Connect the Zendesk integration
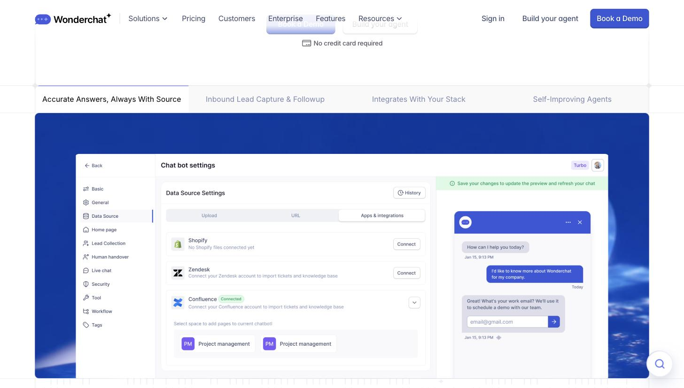684x388 pixels. (406, 273)
